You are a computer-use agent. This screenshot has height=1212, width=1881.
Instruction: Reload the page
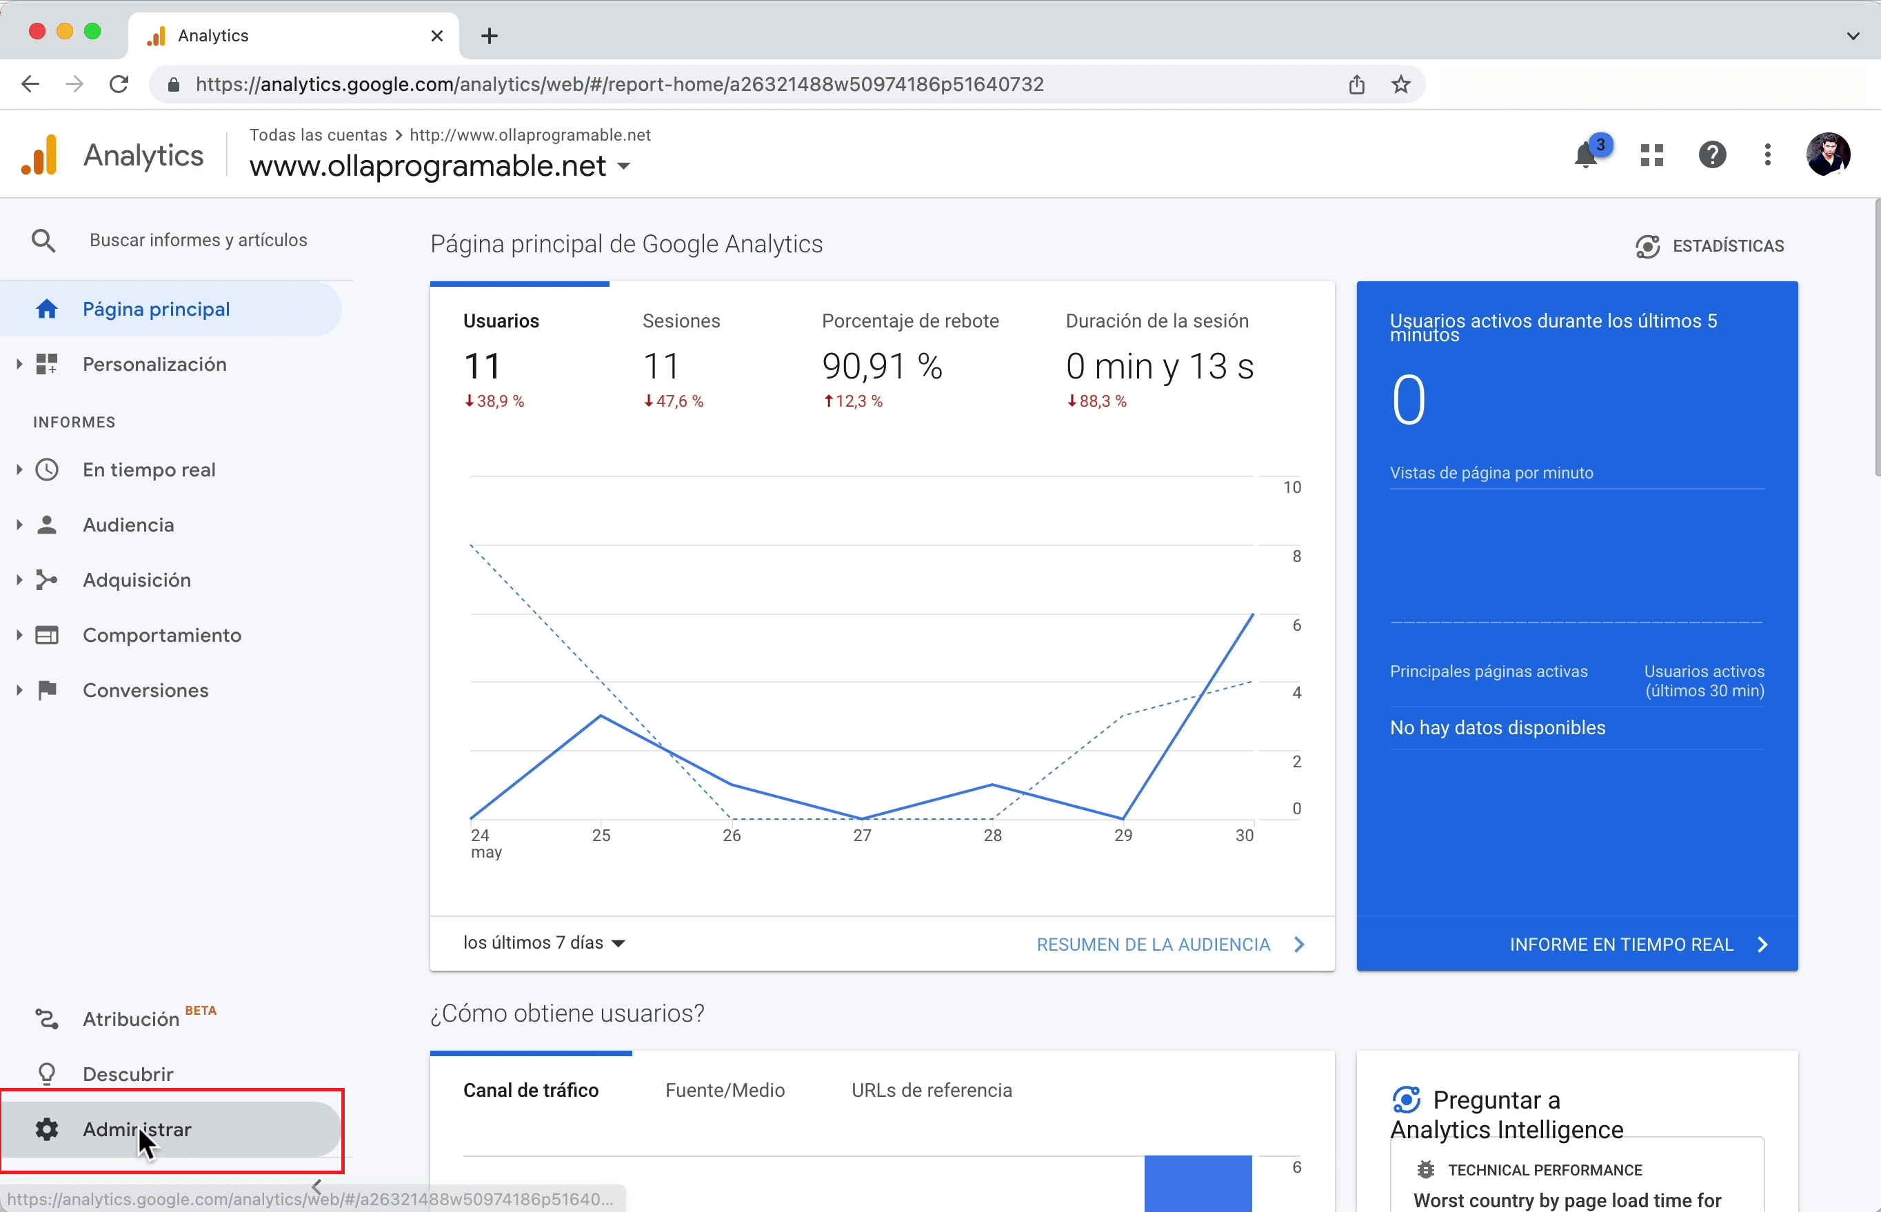(x=119, y=84)
